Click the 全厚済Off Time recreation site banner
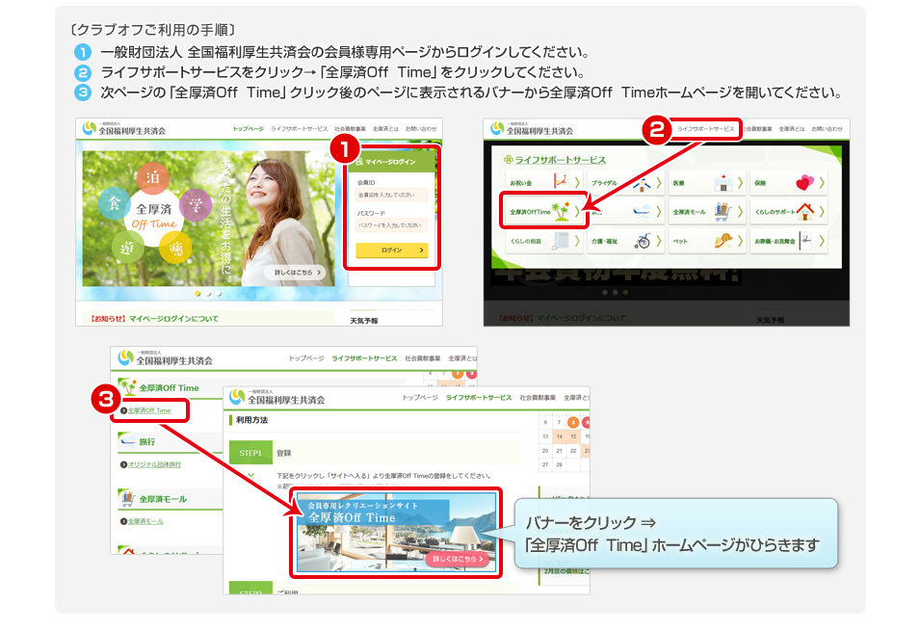This screenshot has height=631, width=920. click(x=397, y=532)
